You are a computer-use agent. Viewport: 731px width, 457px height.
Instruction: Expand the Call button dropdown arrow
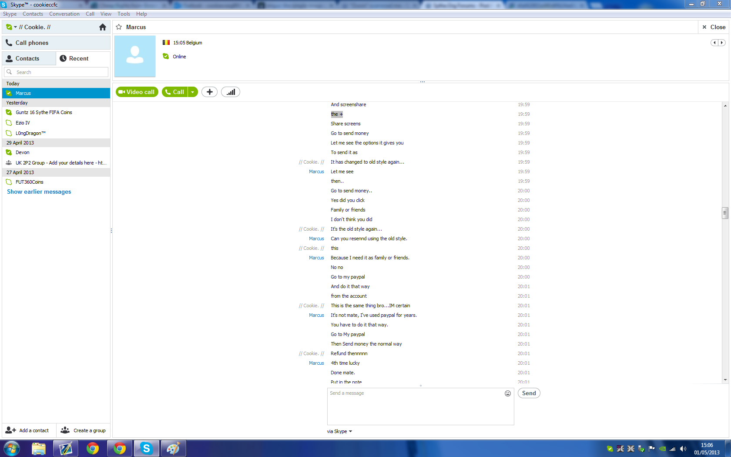[x=193, y=92]
